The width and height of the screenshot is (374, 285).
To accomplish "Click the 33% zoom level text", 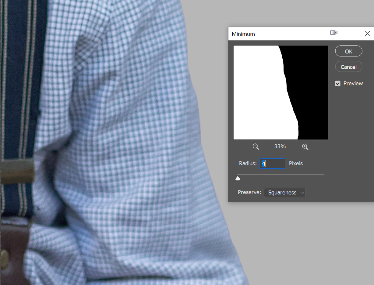I will [280, 146].
